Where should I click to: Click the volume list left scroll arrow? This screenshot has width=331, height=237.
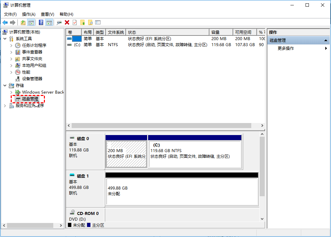coord(69,126)
